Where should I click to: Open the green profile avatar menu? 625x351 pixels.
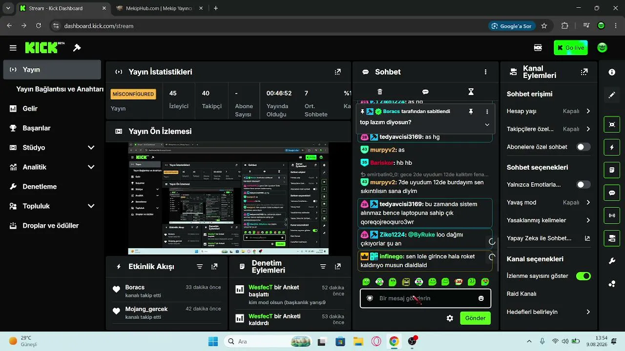(x=603, y=48)
